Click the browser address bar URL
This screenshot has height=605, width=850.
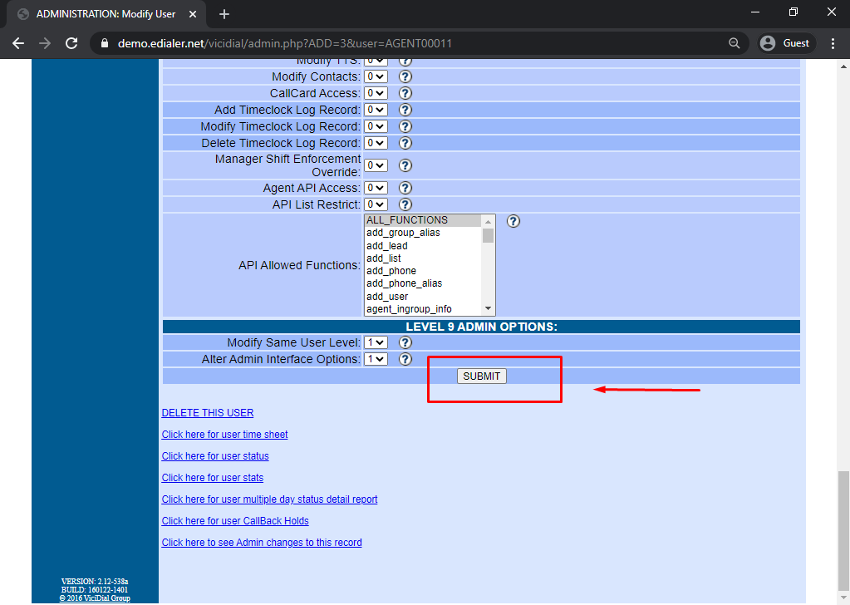tap(285, 43)
